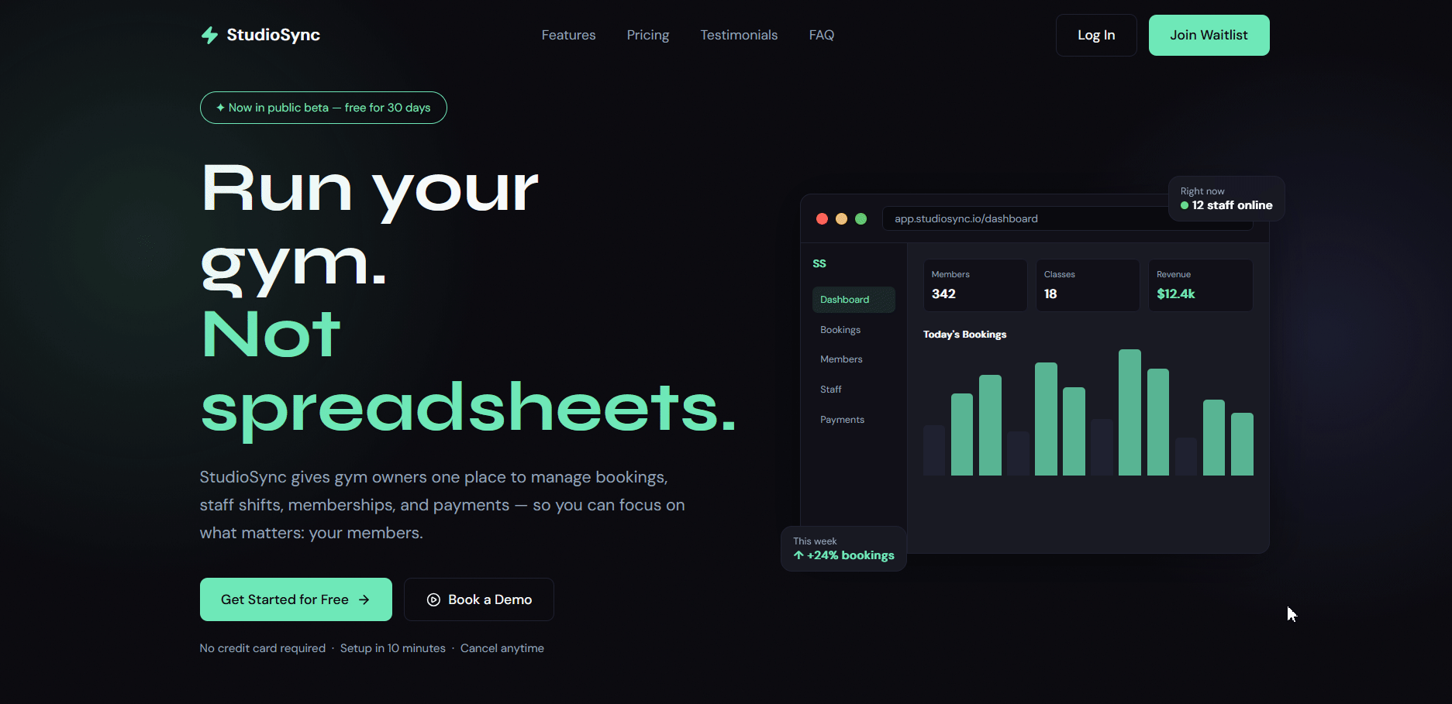Click the yellow dot in mock browser window
Image resolution: width=1452 pixels, height=704 pixels.
pos(841,219)
